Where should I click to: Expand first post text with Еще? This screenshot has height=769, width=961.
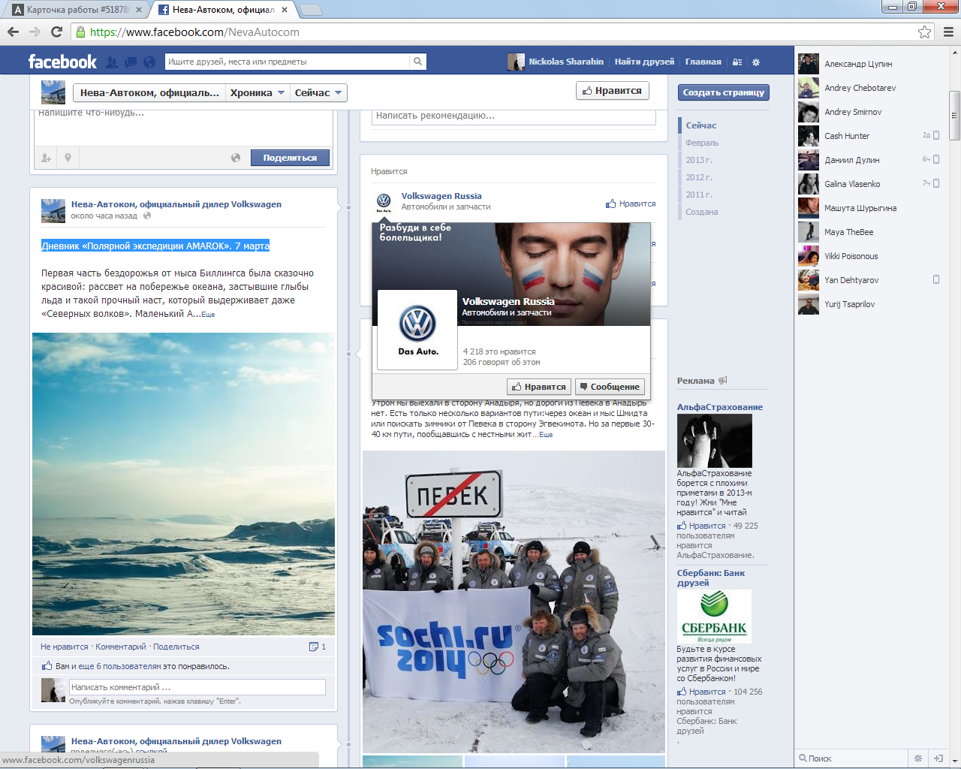point(208,315)
